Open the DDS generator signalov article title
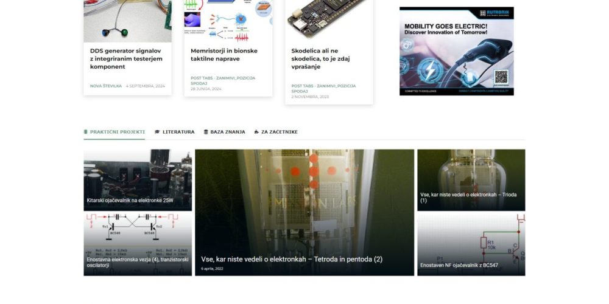 (x=125, y=59)
